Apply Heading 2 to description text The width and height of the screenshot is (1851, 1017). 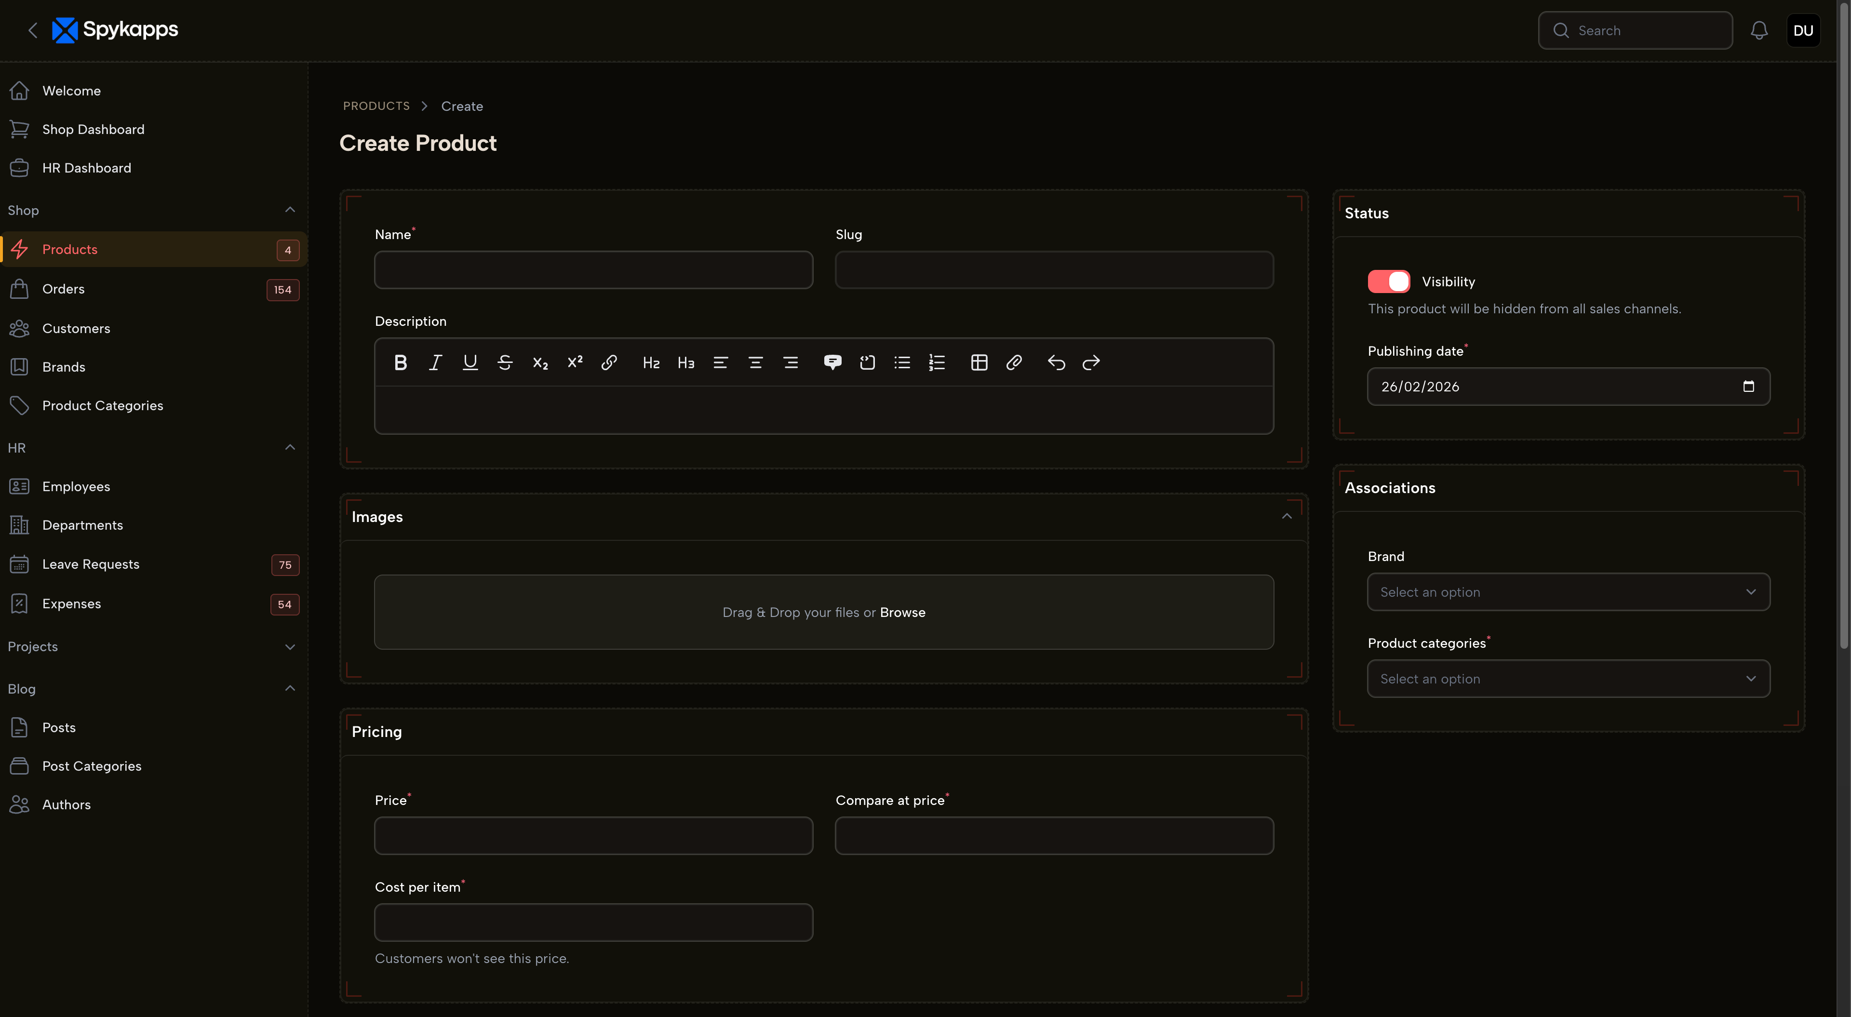click(650, 362)
